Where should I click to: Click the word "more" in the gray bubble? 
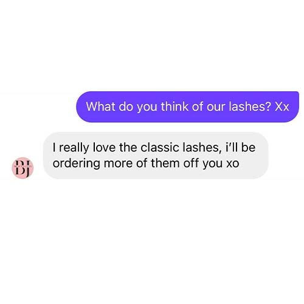click(118, 164)
